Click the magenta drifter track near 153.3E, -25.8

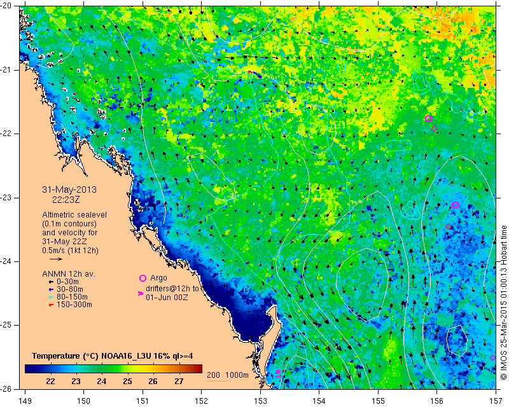click(x=278, y=373)
